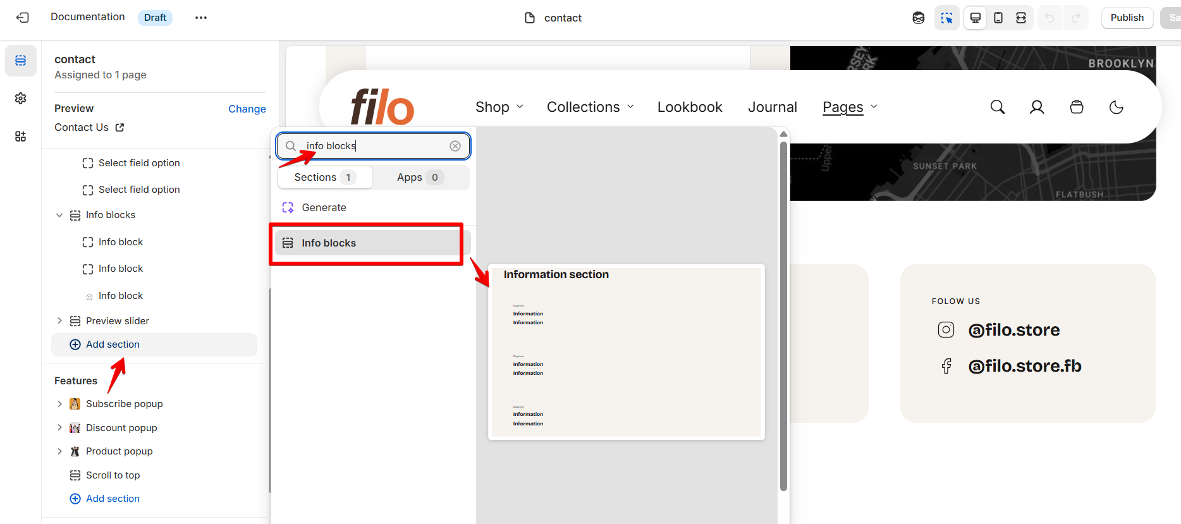Click the Subscribe popup thumbnail icon
The height and width of the screenshot is (524, 1181).
tap(75, 404)
